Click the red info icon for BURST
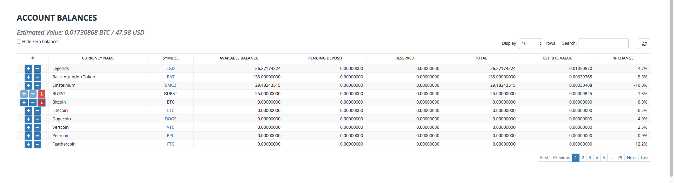This screenshot has height=183, width=674. pyautogui.click(x=41, y=94)
